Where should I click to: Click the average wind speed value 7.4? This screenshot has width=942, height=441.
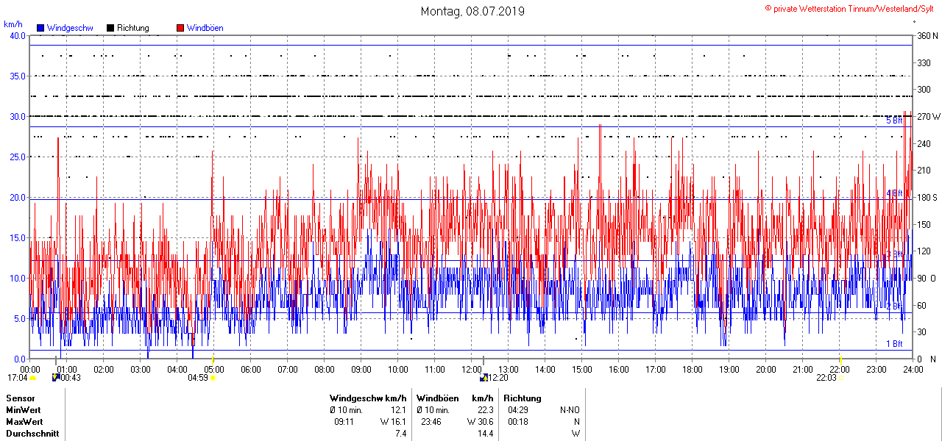coord(401,434)
